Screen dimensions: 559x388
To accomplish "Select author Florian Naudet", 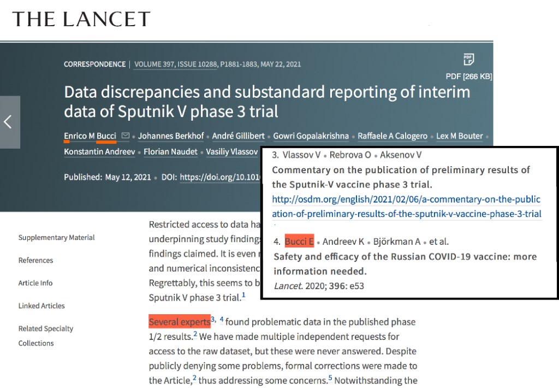I will tap(170, 151).
